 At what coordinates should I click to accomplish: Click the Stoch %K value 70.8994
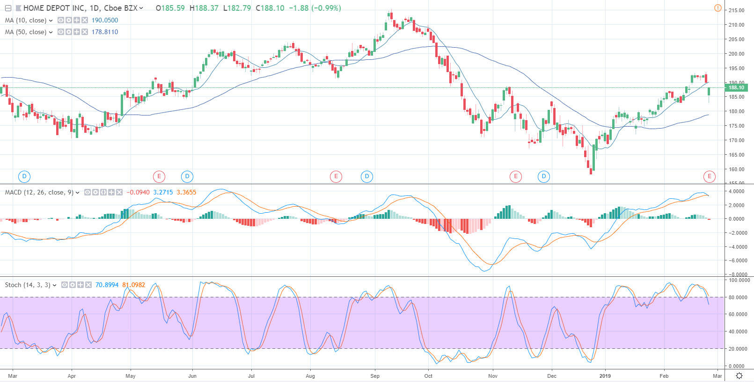107,285
